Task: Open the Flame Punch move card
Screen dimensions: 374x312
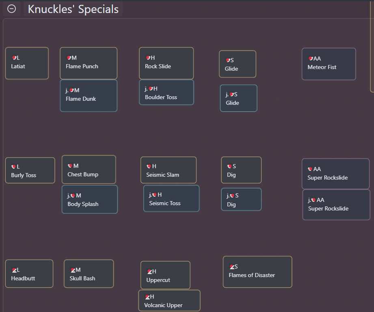Action: pos(89,63)
